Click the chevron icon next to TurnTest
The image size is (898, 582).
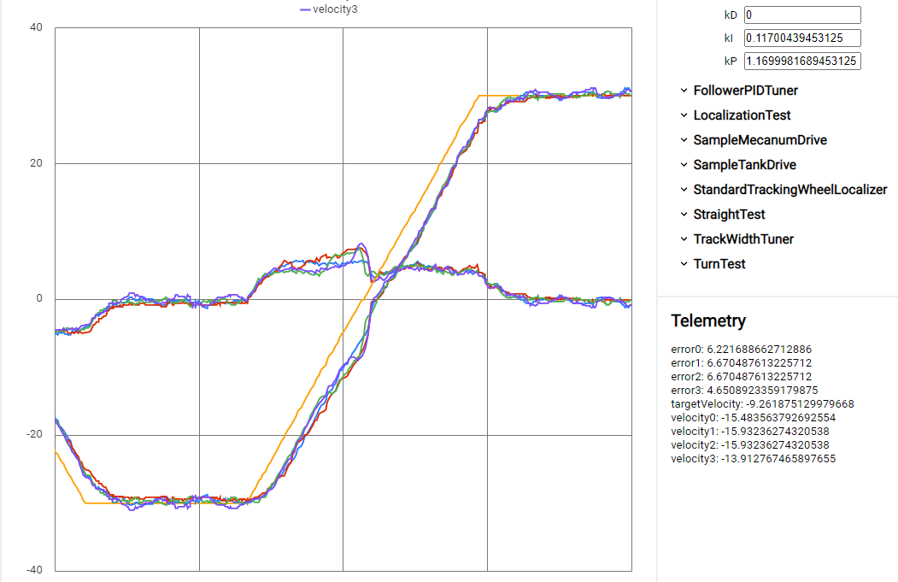(x=683, y=263)
